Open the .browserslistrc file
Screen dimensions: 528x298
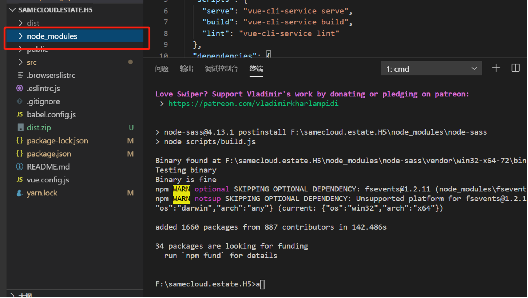(51, 75)
